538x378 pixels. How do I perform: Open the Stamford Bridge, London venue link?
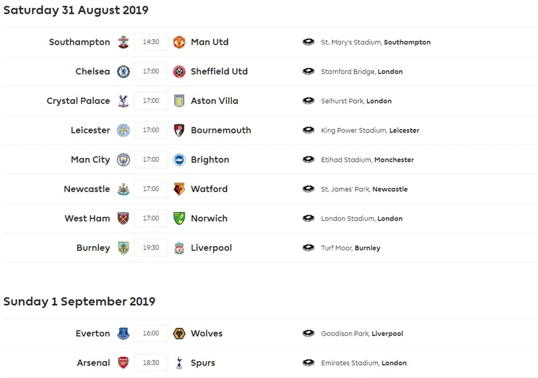362,72
